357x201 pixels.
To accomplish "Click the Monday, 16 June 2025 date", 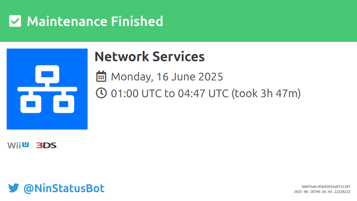I will (x=167, y=77).
